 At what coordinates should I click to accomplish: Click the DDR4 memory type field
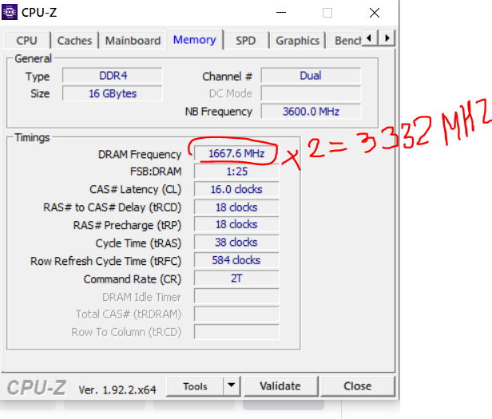point(113,76)
